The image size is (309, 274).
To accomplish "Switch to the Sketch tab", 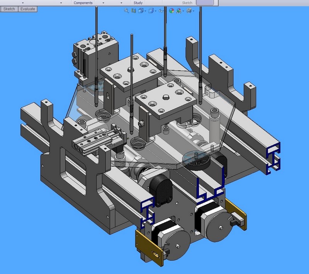I will [x=9, y=9].
